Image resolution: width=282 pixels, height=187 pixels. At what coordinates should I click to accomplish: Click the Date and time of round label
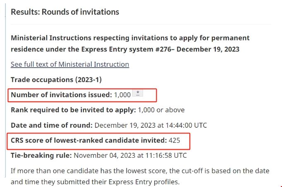(52, 125)
